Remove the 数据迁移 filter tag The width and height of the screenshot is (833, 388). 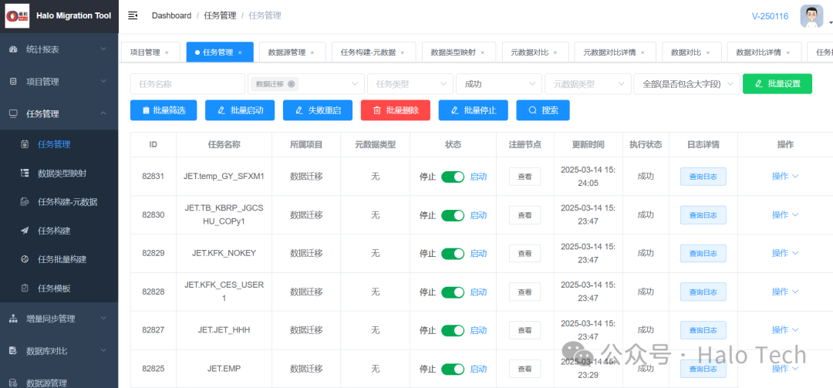click(x=291, y=84)
